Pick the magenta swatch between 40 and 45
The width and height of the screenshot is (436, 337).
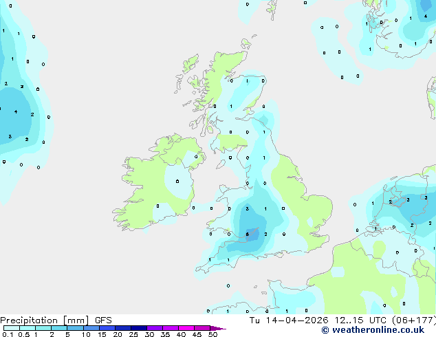186,328
